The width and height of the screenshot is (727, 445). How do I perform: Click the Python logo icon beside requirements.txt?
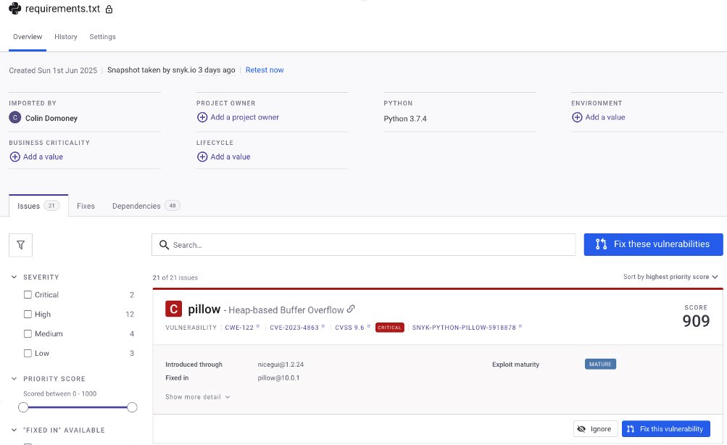pyautogui.click(x=14, y=9)
